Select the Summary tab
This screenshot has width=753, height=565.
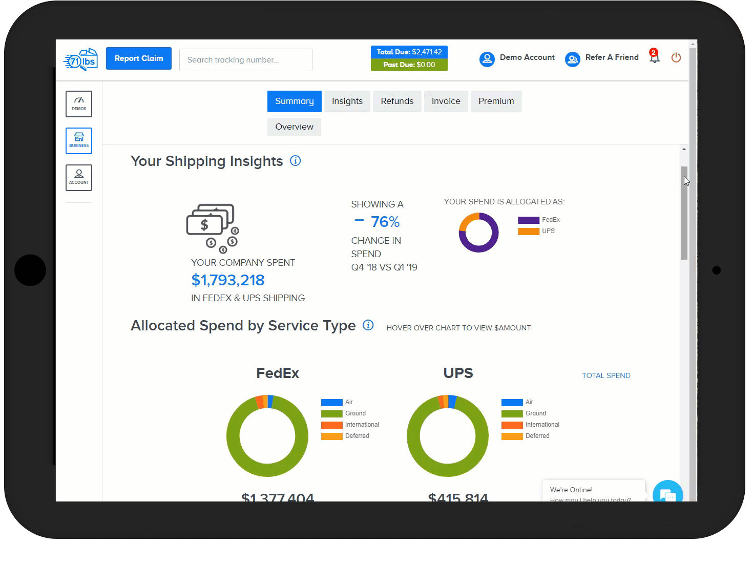[x=295, y=101]
